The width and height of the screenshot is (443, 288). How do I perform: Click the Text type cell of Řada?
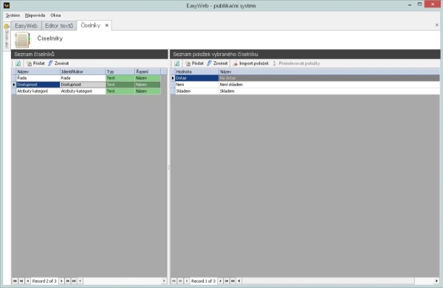click(120, 78)
